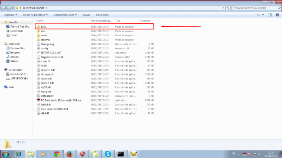
Task: Change the view layout icon
Action: pos(259,15)
